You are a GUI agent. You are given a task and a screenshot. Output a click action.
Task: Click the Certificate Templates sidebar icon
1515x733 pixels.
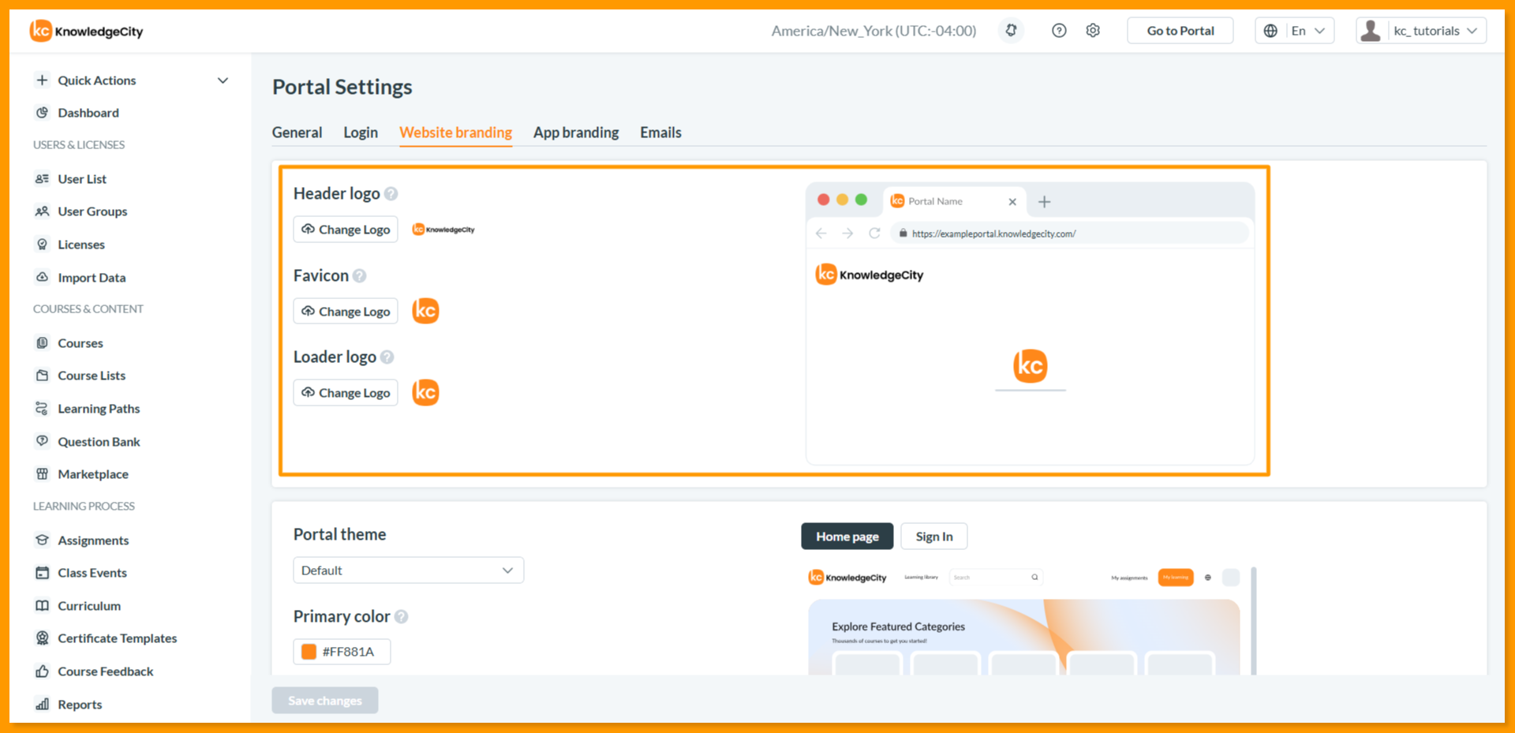(x=43, y=638)
